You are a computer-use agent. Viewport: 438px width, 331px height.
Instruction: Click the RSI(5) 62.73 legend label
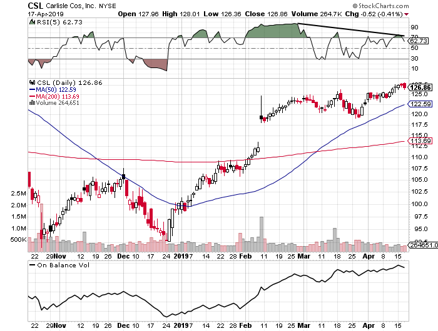59,22
